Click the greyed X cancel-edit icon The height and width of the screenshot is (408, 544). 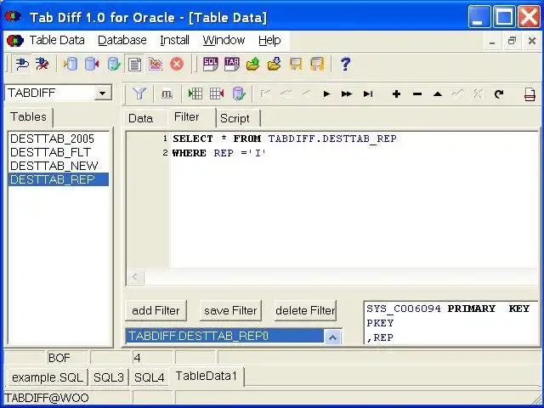(x=478, y=93)
